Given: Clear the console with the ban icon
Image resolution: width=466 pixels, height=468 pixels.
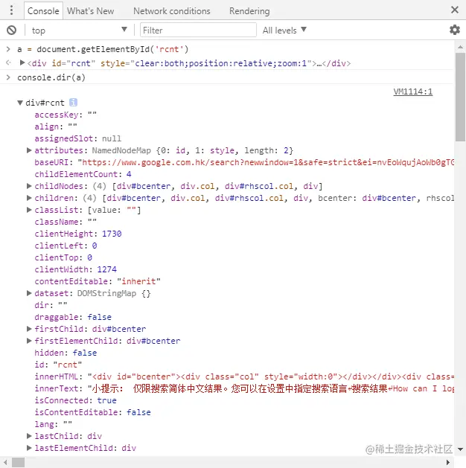Looking at the screenshot, I should point(12,31).
